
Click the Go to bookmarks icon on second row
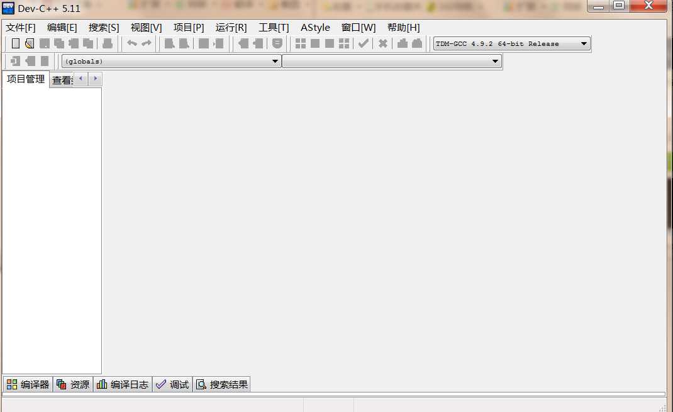45,61
